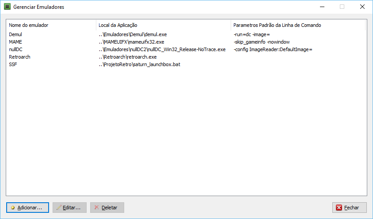Click nullDC_Win32_Release-NoTrace.exe path cell
The image size is (373, 219).
pos(162,49)
